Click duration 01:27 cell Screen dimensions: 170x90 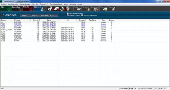pyautogui.click(x=83, y=39)
